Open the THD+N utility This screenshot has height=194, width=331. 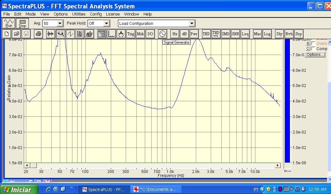(216, 34)
